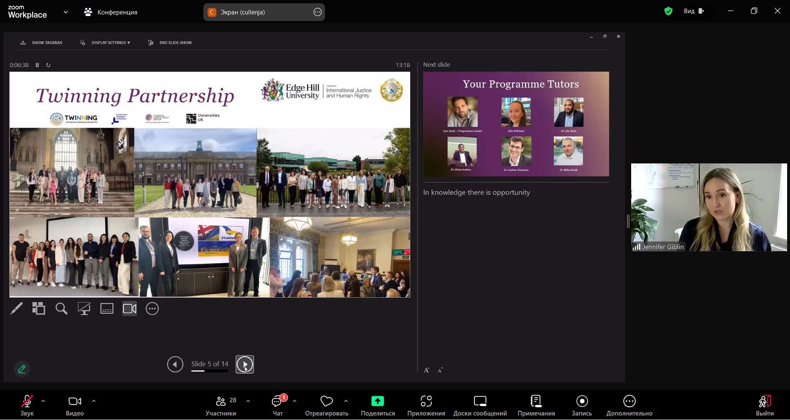Click the zoom into slide magnifier
Image resolution: width=790 pixels, height=420 pixels.
[x=61, y=308]
